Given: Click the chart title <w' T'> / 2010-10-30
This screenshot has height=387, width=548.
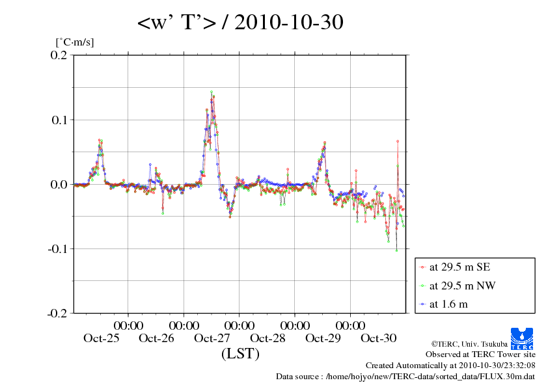Looking at the screenshot, I should click(x=240, y=22).
